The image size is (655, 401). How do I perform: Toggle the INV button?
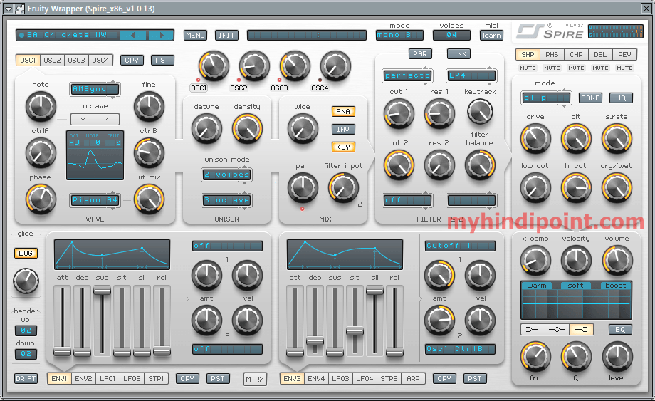coord(343,130)
